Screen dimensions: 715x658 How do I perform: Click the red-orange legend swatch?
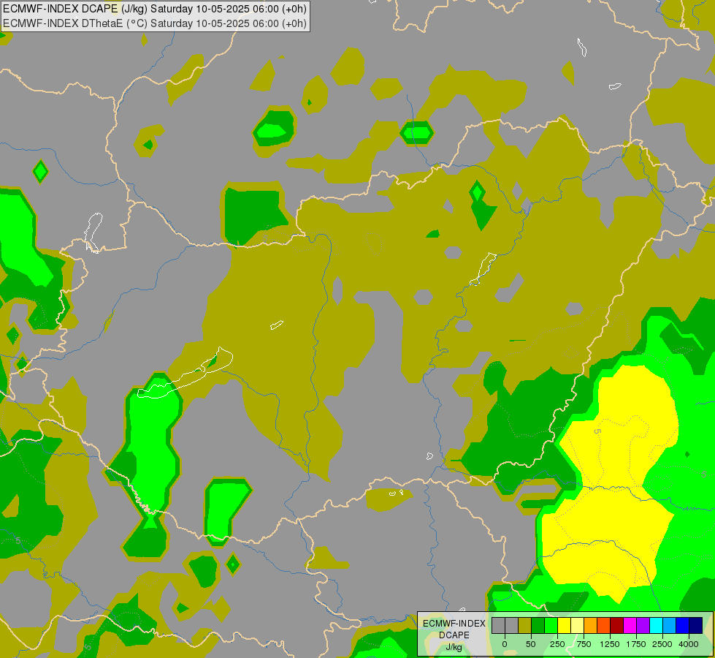click(x=604, y=625)
